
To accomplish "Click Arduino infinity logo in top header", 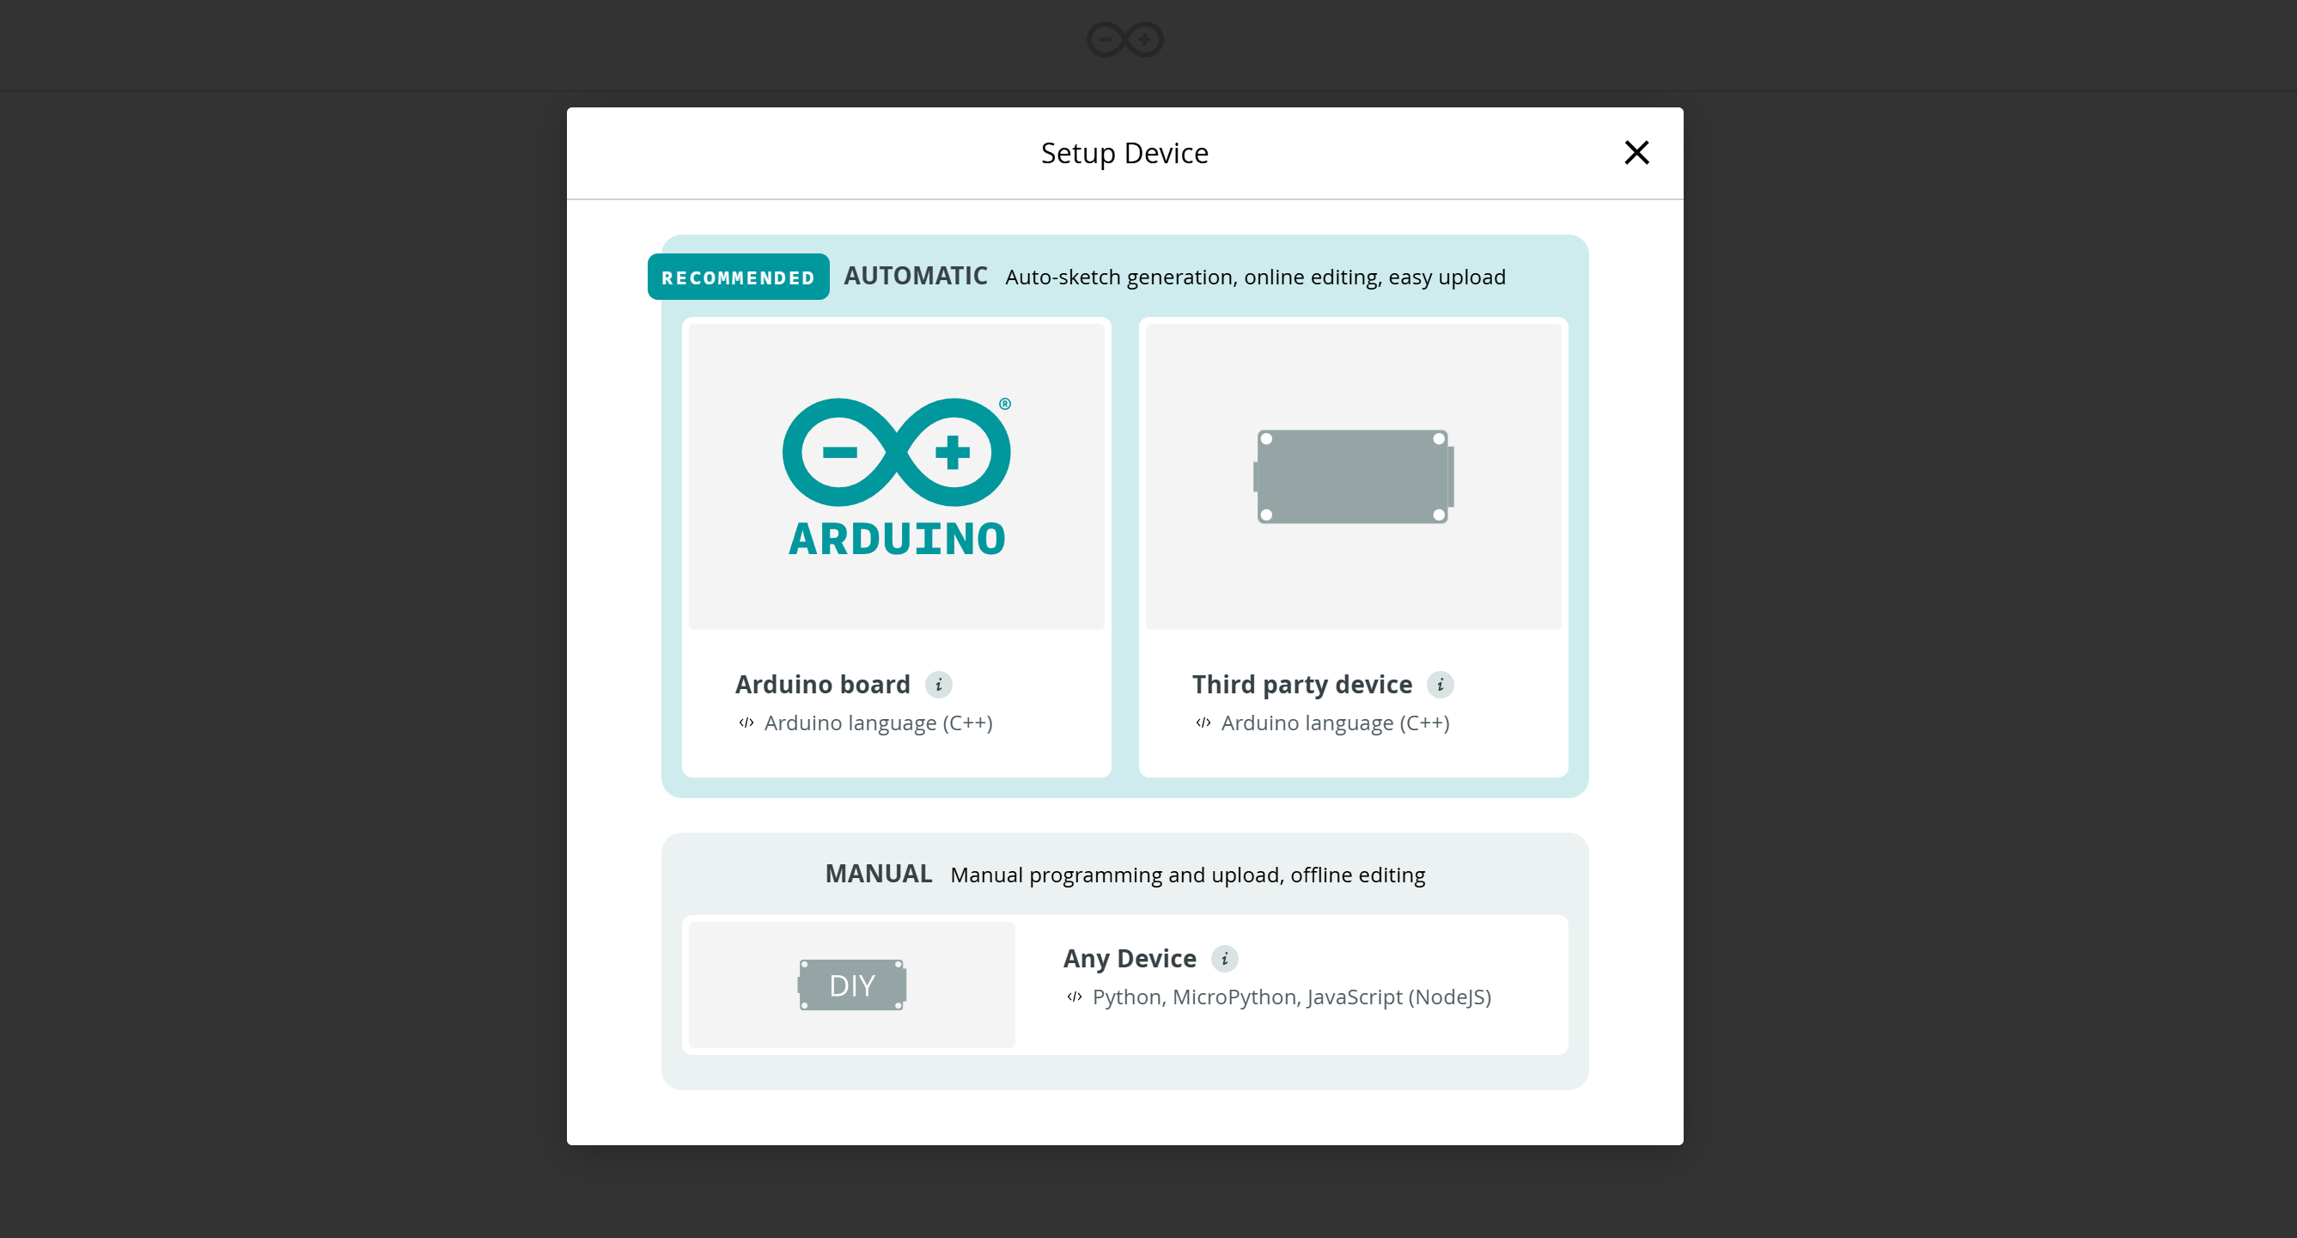I will coord(1124,40).
